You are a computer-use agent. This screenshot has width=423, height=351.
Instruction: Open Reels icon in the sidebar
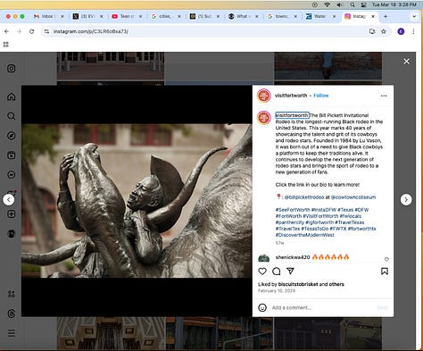click(12, 155)
